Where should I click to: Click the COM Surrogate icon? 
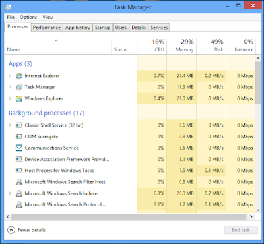click(19, 137)
